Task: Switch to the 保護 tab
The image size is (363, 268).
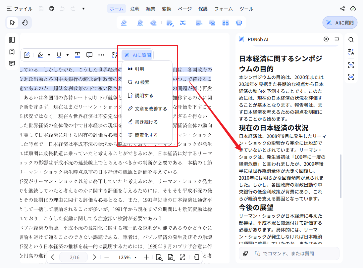Action: pyautogui.click(x=203, y=9)
